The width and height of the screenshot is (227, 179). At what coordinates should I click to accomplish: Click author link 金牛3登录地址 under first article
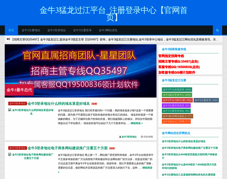pyautogui.click(x=129, y=137)
